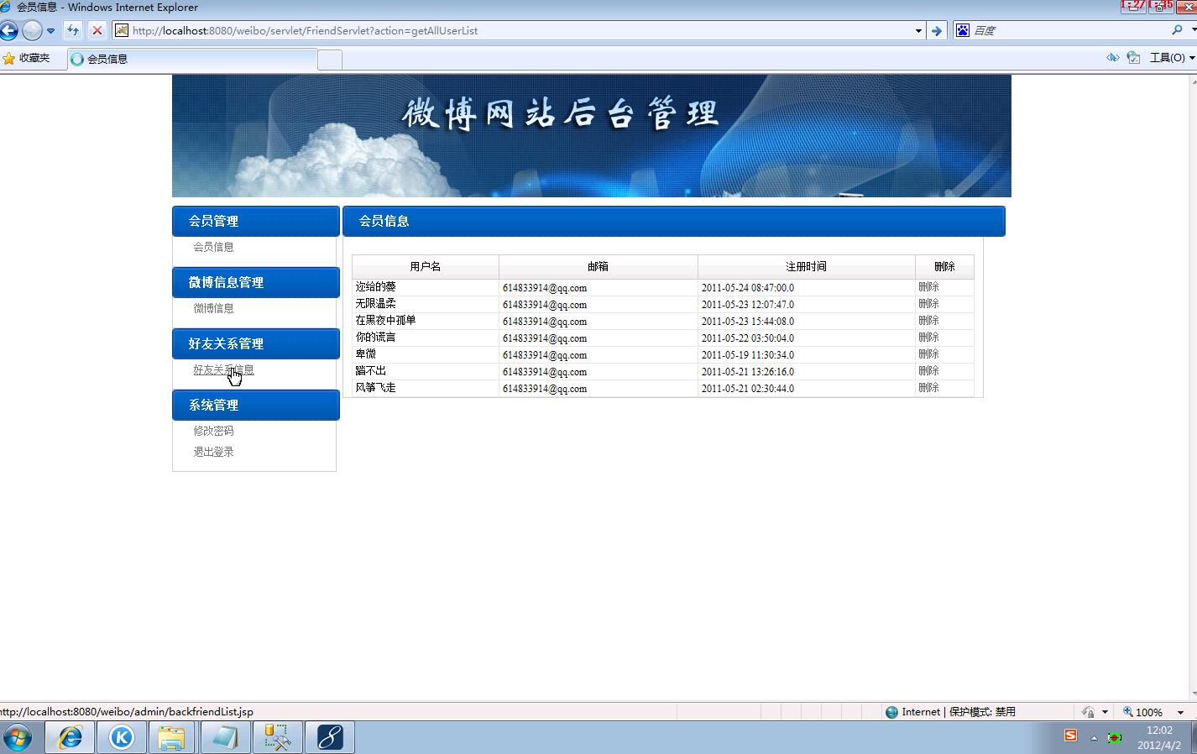This screenshot has height=754, width=1197.
Task: Click the 会员管理 section header
Action: 256,221
